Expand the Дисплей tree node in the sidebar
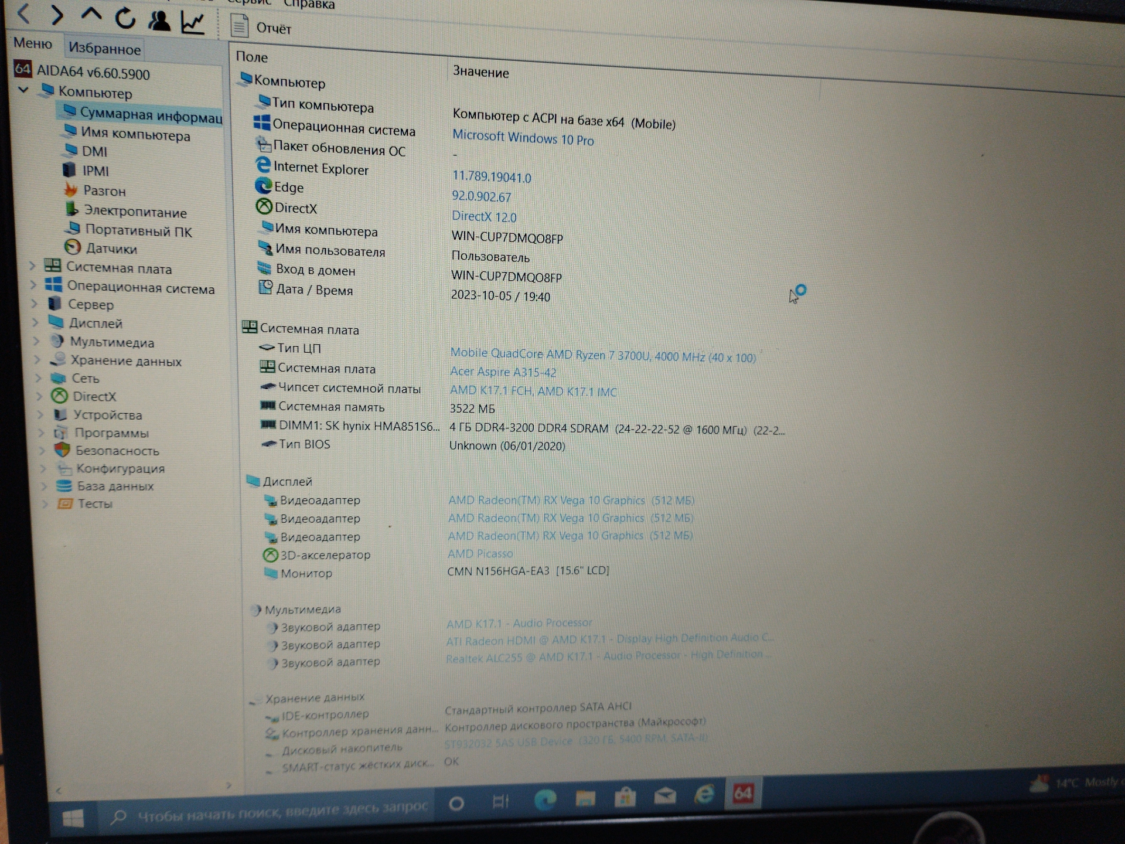Image resolution: width=1125 pixels, height=844 pixels. point(35,322)
